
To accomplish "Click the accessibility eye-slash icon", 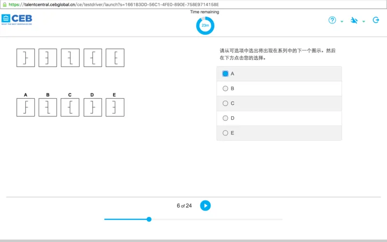I will pos(354,20).
